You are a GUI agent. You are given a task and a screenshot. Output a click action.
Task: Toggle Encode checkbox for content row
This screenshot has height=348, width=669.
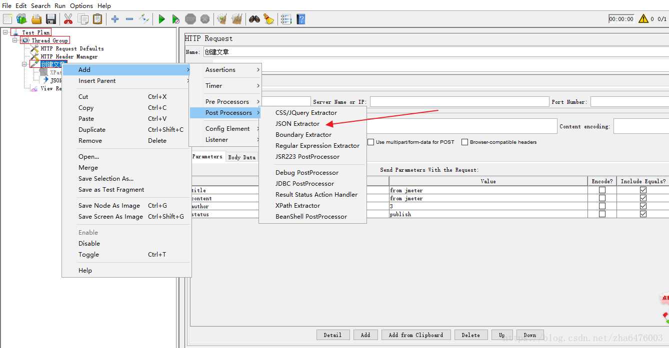coord(602,198)
